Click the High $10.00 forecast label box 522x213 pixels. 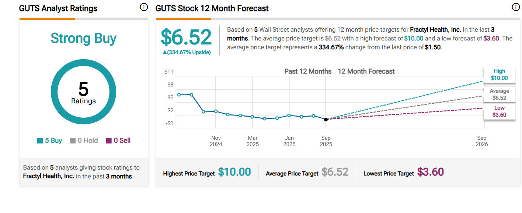[499, 74]
